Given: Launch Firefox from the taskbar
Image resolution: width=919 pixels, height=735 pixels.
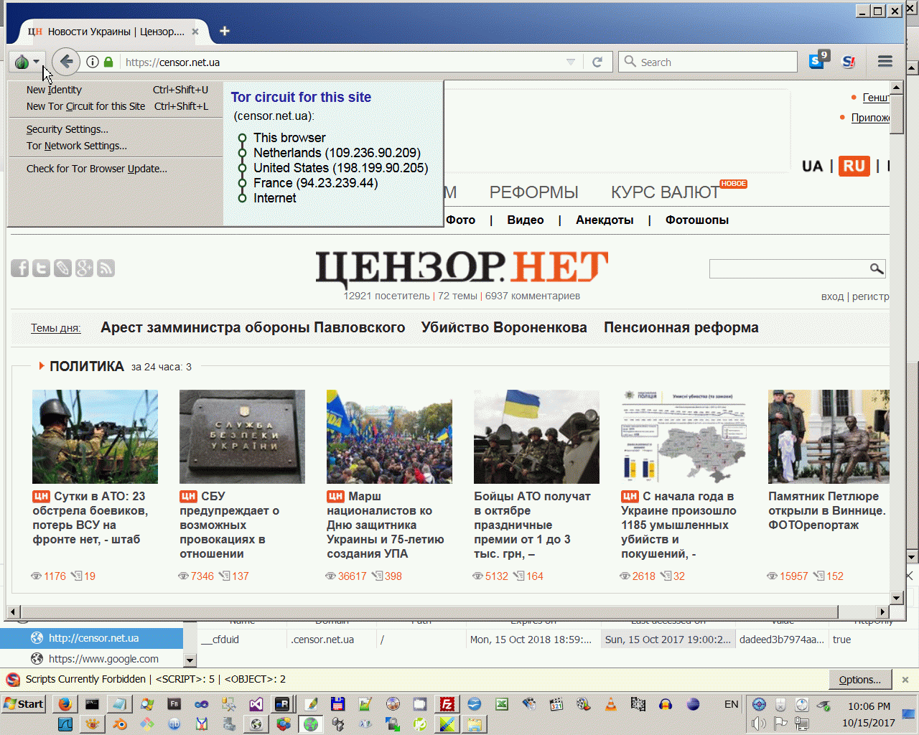Looking at the screenshot, I should (65, 704).
